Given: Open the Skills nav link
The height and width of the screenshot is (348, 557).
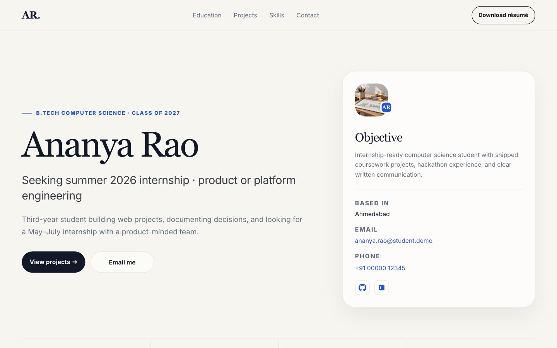Looking at the screenshot, I should 277,15.
